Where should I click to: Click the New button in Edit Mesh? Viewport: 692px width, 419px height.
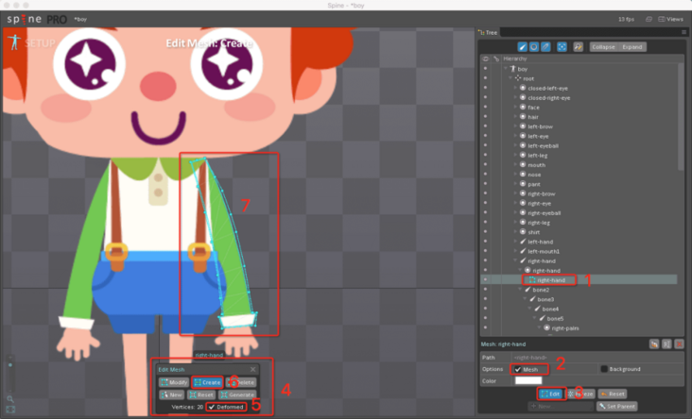click(x=172, y=394)
